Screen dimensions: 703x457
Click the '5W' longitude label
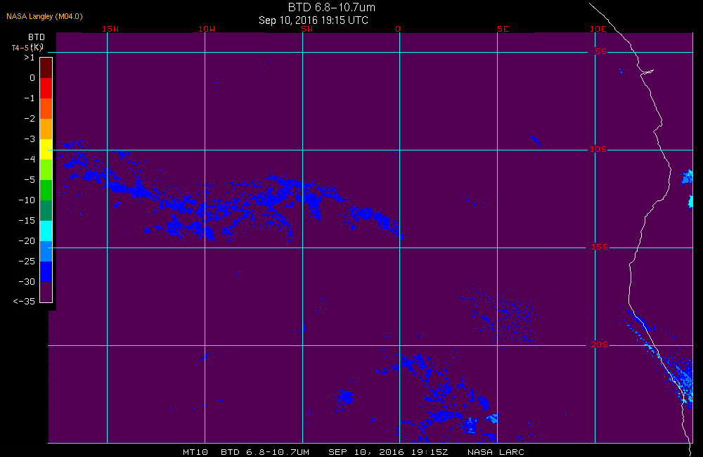pos(307,29)
